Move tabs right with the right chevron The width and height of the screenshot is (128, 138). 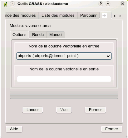pyautogui.click(x=120, y=16)
